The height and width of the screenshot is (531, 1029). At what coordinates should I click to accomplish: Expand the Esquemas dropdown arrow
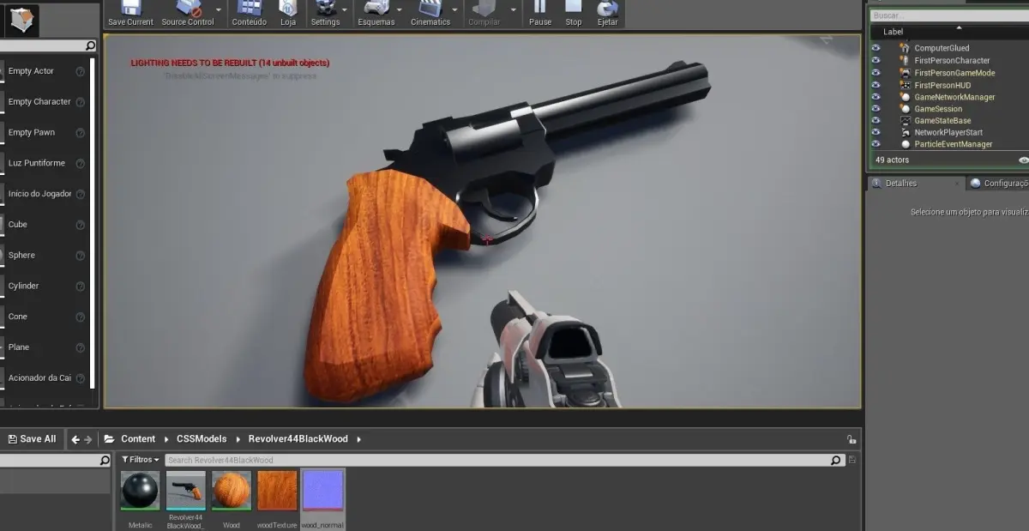(400, 10)
